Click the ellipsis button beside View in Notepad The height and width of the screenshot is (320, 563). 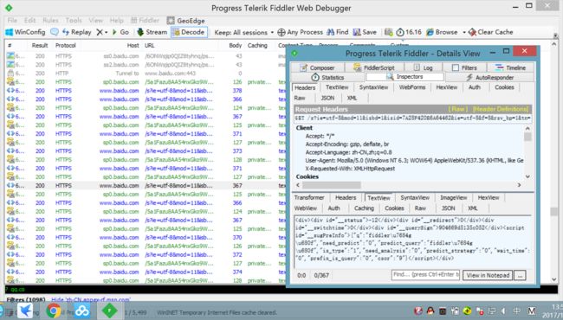520,275
